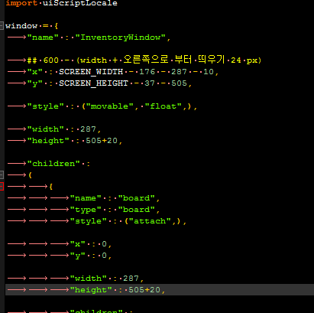Click the number 505 in the SCREEN_HEIGHT line
This screenshot has height=313, width=314.
click(179, 83)
